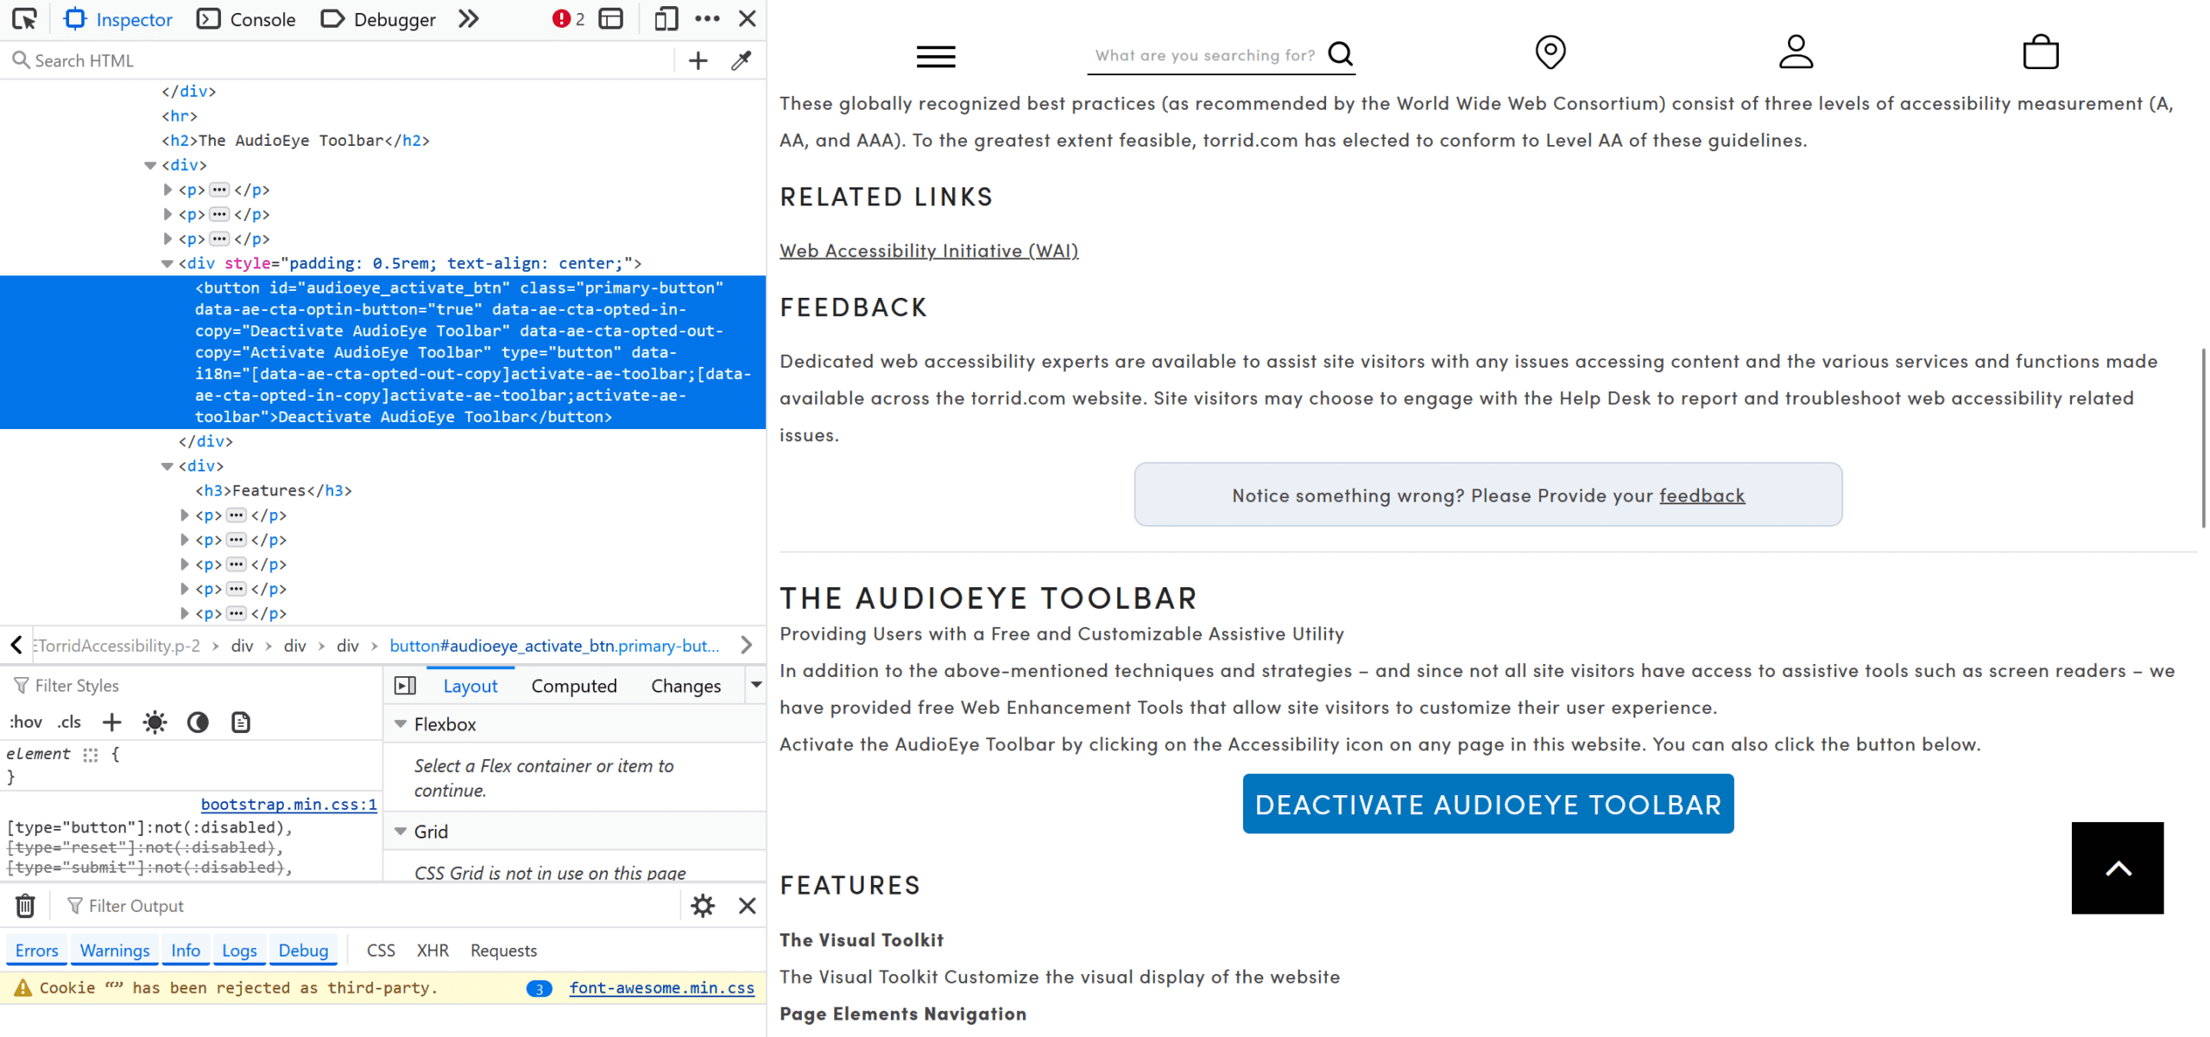2210x1037 pixels.
Task: Open the console output settings gear
Action: tap(704, 905)
